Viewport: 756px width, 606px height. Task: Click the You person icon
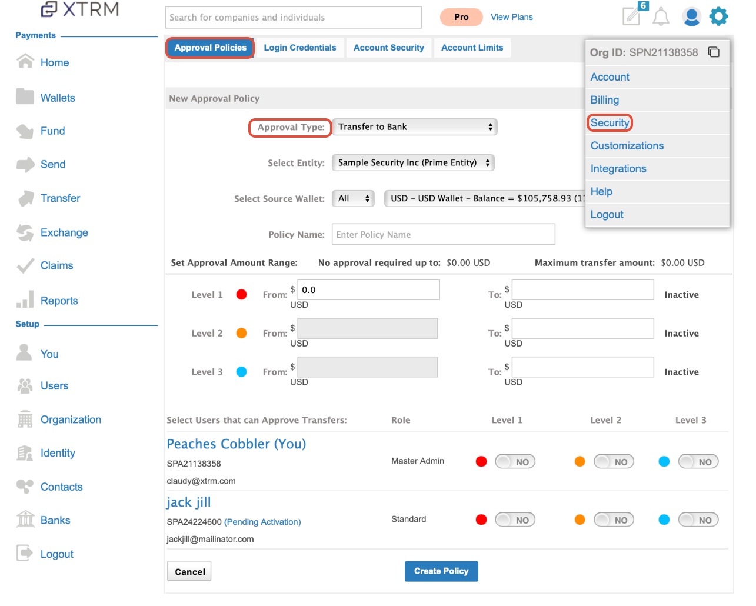click(x=24, y=352)
